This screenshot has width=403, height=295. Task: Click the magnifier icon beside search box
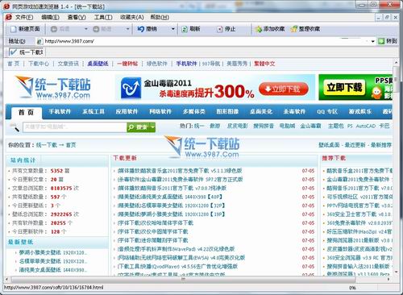15,127
